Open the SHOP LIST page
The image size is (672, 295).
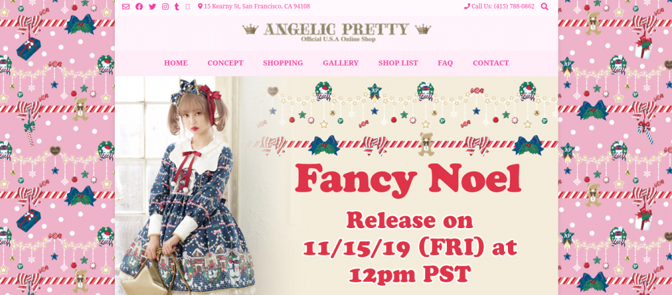[398, 63]
